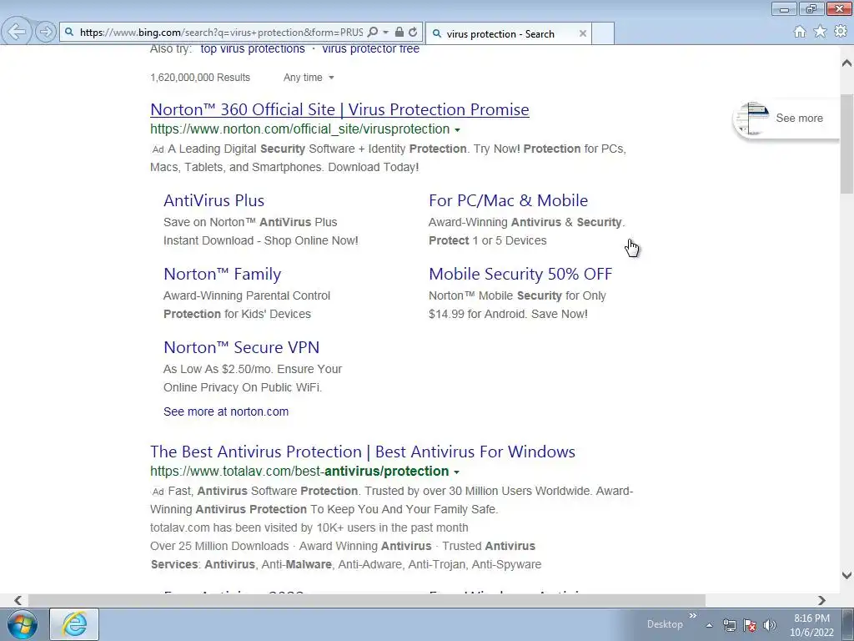854x641 pixels.
Task: Click the address bar URL field
Action: pyautogui.click(x=221, y=33)
